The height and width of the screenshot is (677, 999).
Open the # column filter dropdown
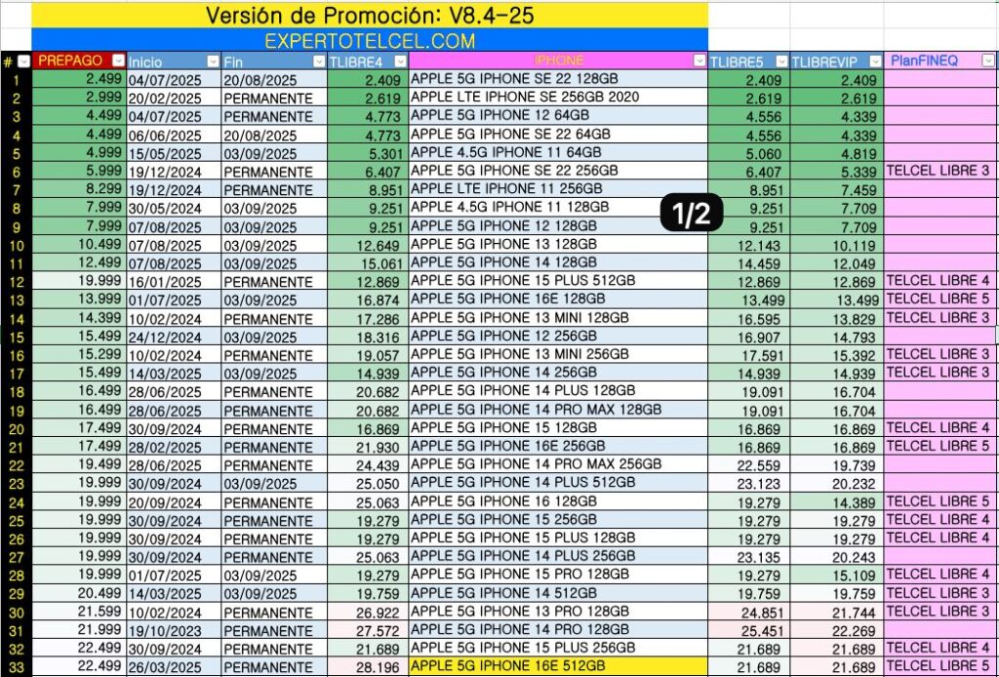click(23, 61)
